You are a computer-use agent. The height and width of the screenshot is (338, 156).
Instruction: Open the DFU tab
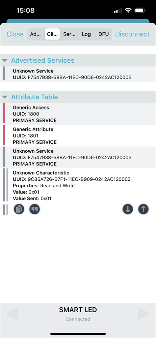coord(103,34)
